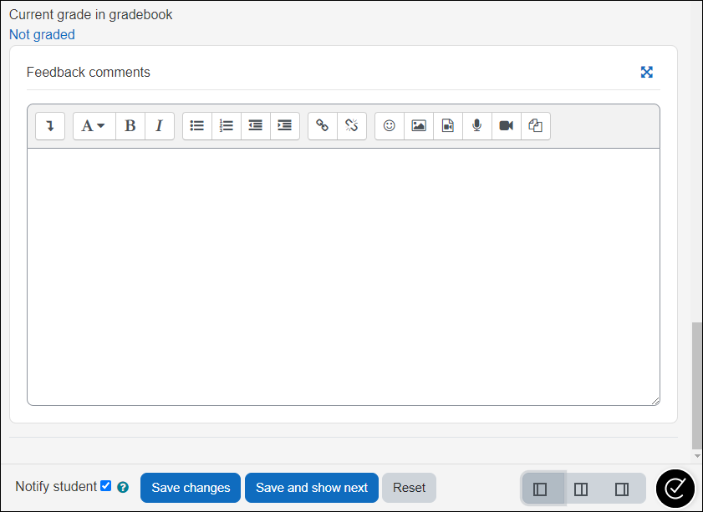Click the Save and show next button
Viewport: 703px width, 512px height.
(311, 488)
